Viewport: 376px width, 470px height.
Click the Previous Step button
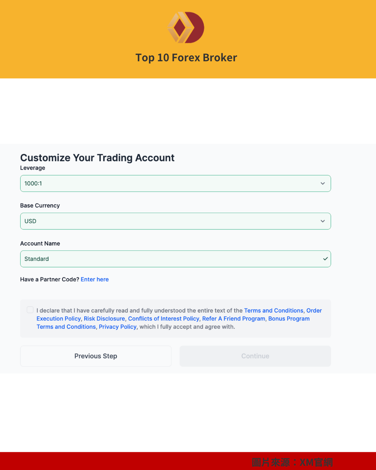pos(96,356)
